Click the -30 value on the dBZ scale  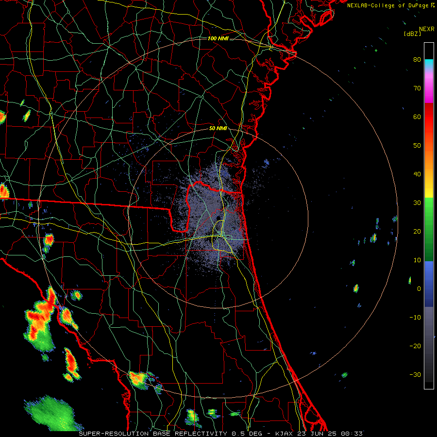pos(415,374)
